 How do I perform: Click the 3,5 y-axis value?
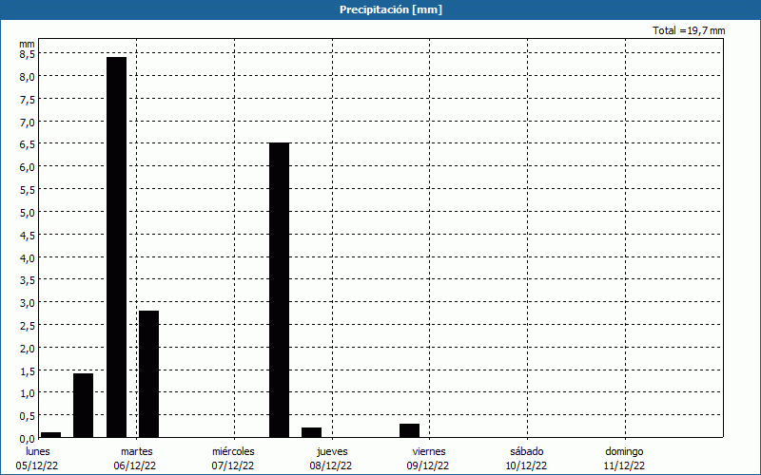click(28, 280)
